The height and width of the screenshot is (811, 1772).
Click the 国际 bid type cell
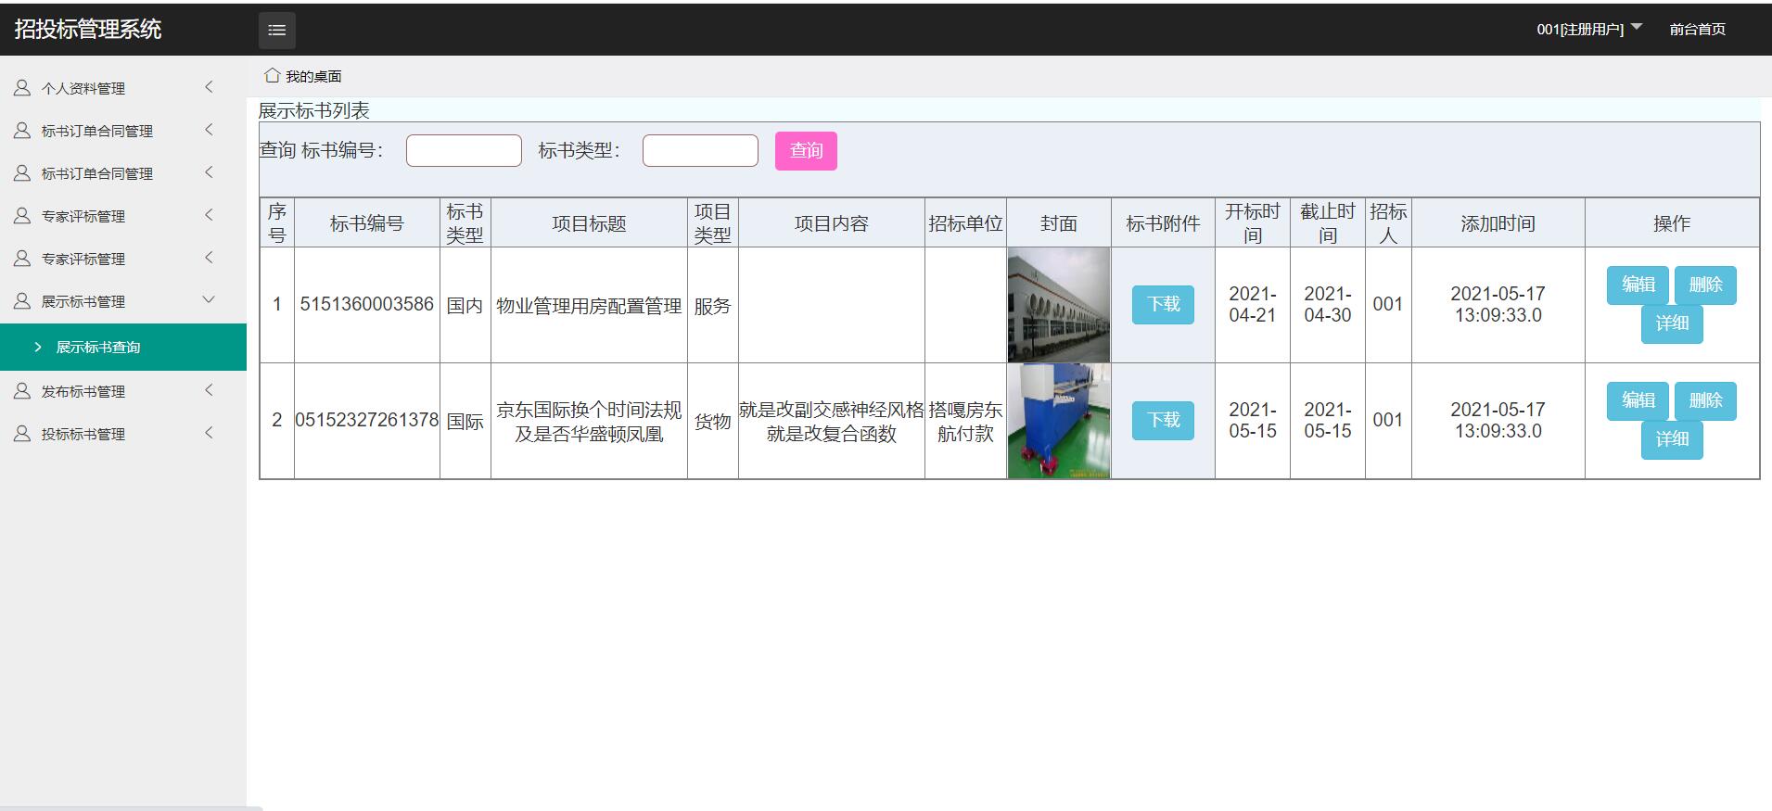[x=465, y=422]
